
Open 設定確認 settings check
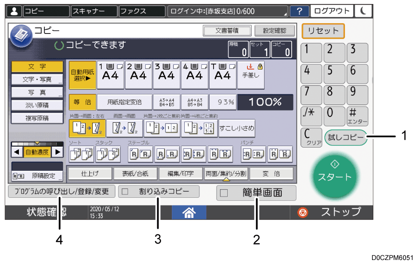point(275,30)
